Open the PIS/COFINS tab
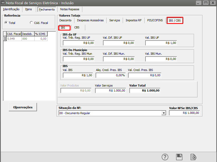Image resolution: width=217 pixels, height=162 pixels. (155, 20)
